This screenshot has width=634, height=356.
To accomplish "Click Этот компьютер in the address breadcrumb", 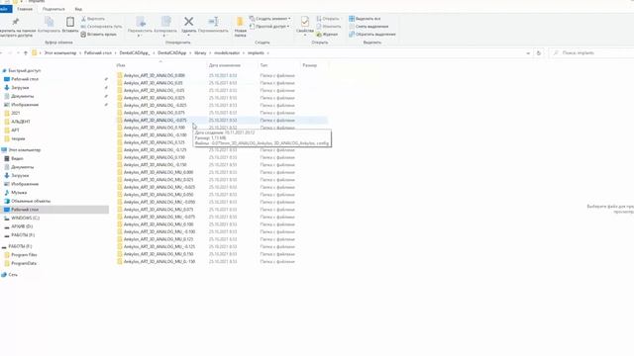I will tap(60, 52).
